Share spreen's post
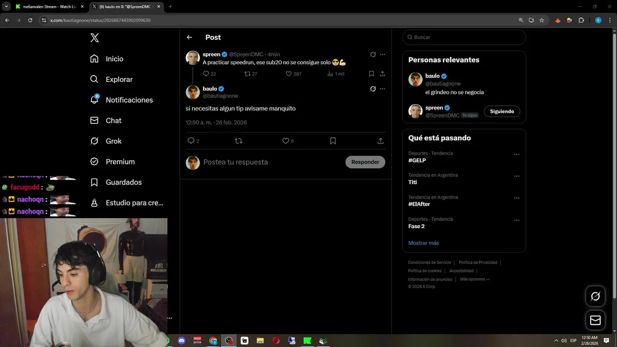 382,74
